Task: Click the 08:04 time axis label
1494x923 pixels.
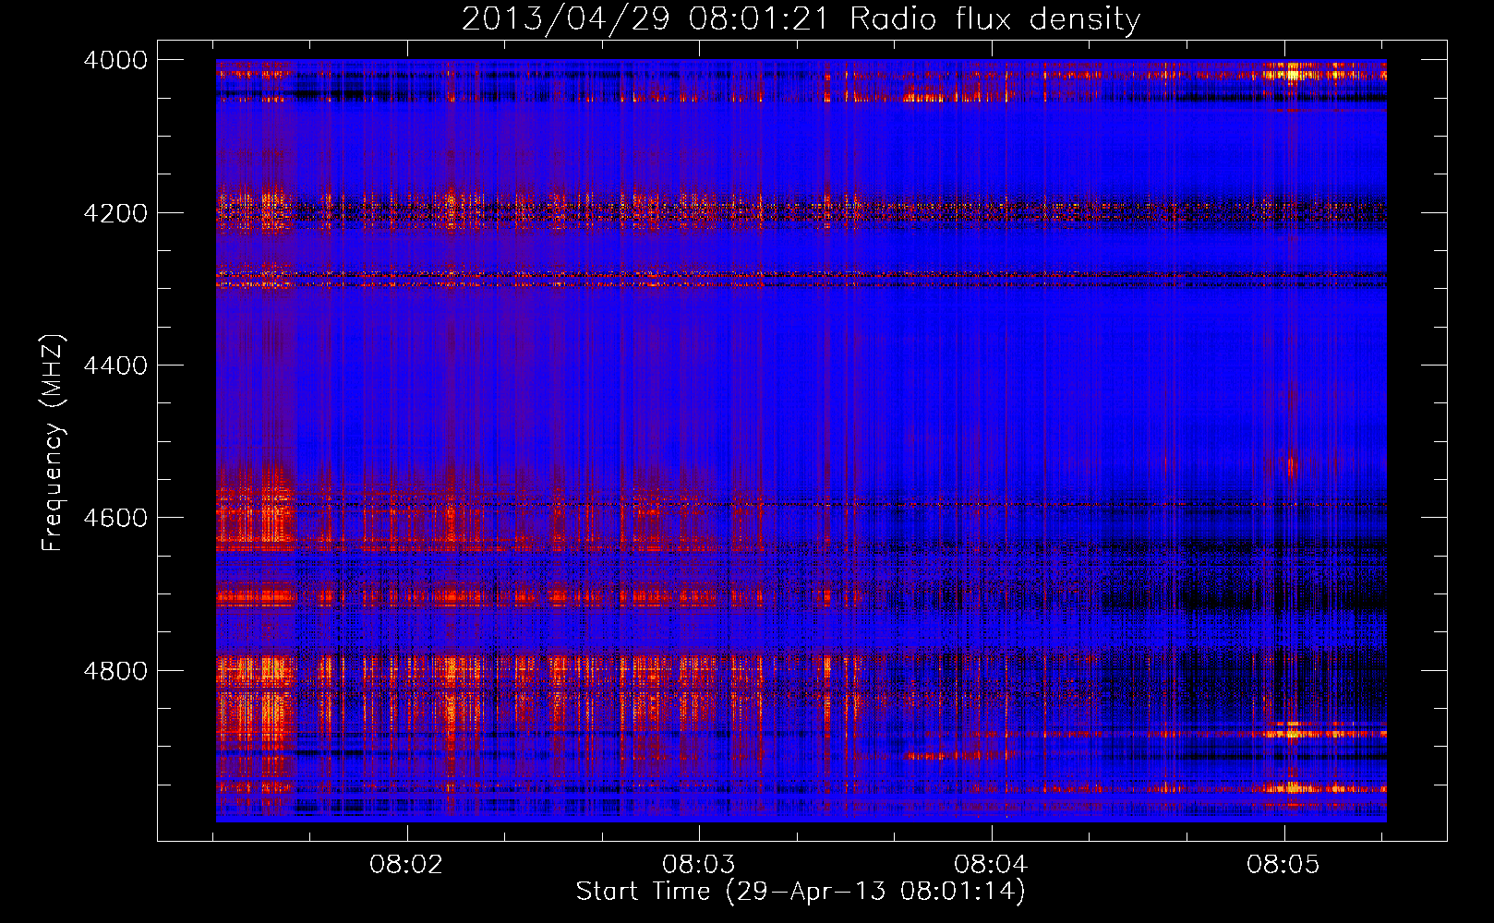Action: (991, 865)
